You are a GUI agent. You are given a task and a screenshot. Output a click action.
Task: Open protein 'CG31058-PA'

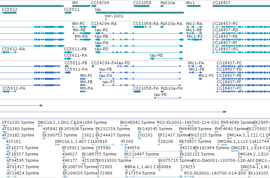[146, 88]
